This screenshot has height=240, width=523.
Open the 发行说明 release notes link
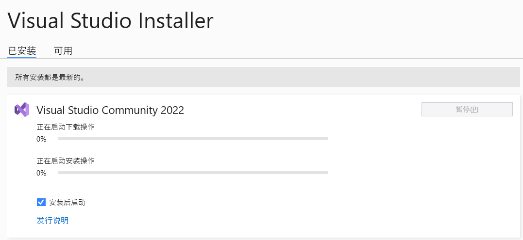[x=52, y=221]
